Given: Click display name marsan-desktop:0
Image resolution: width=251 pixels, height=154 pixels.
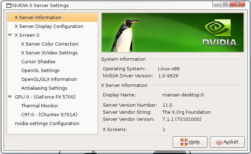Looking at the screenshot, I should (x=183, y=95).
